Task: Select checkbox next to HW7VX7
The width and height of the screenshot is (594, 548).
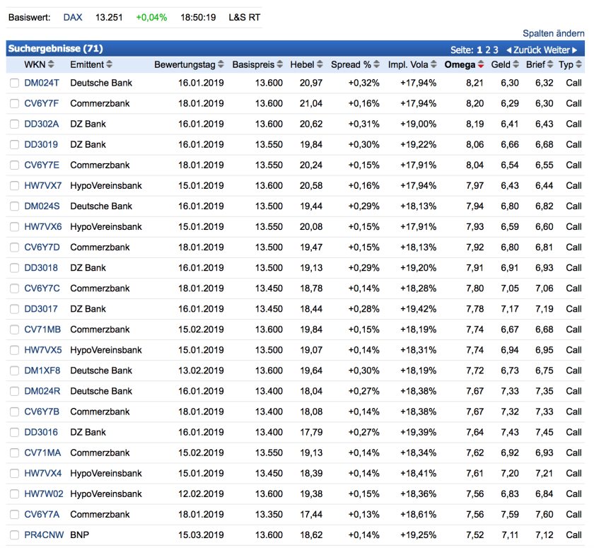Action: [15, 186]
